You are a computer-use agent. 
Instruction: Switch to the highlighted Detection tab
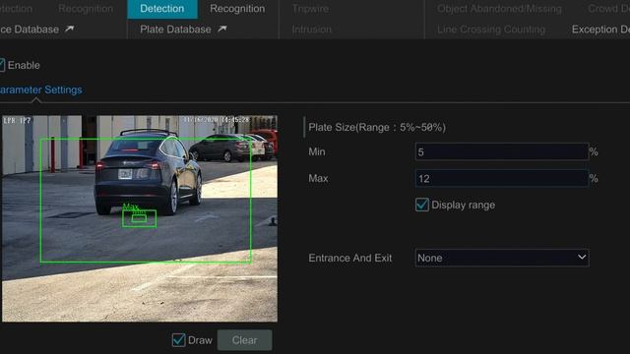click(x=161, y=9)
